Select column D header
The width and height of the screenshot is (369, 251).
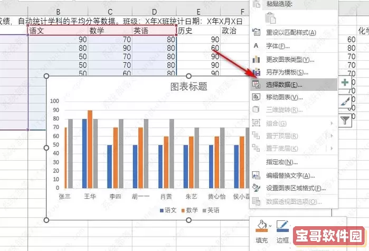point(154,12)
